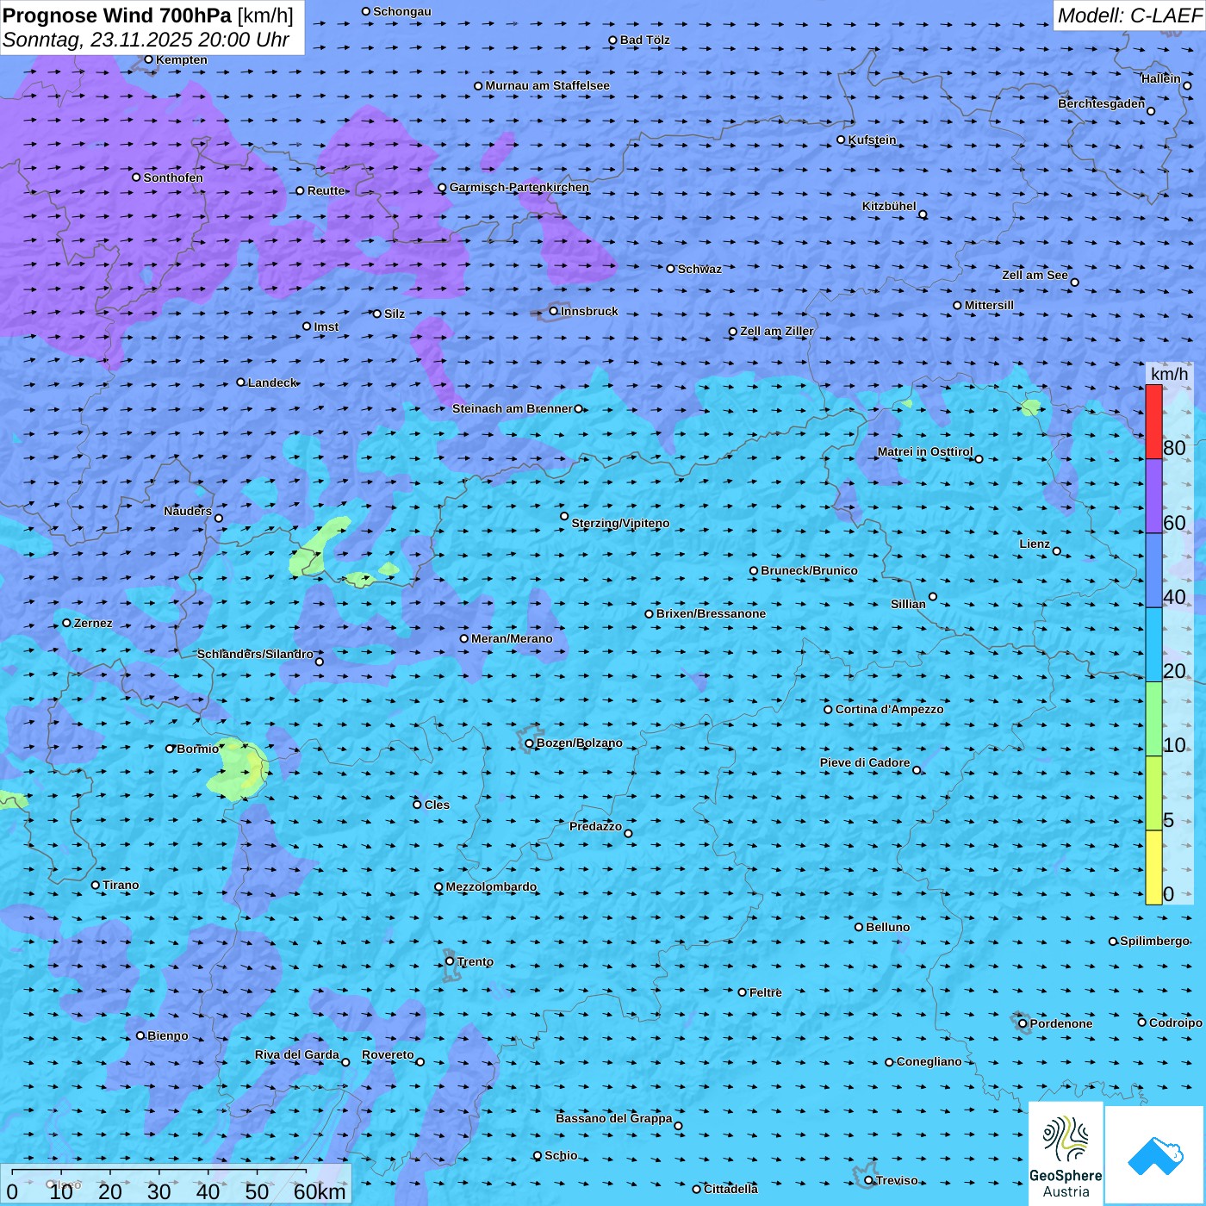Click the 'Cittadella' label
The width and height of the screenshot is (1206, 1206).
click(x=731, y=1189)
